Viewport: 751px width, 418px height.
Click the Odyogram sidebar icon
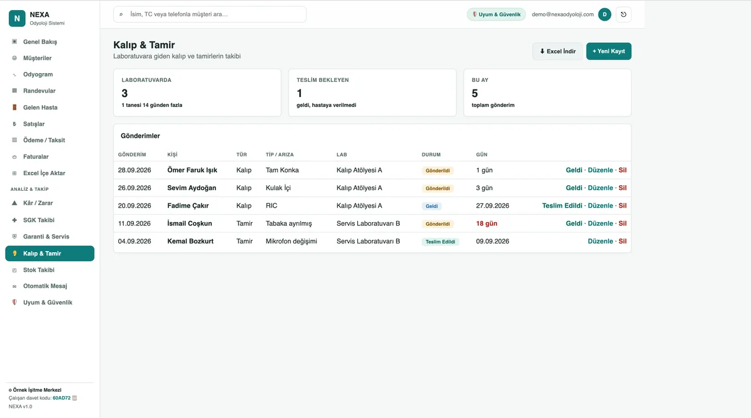coord(14,74)
